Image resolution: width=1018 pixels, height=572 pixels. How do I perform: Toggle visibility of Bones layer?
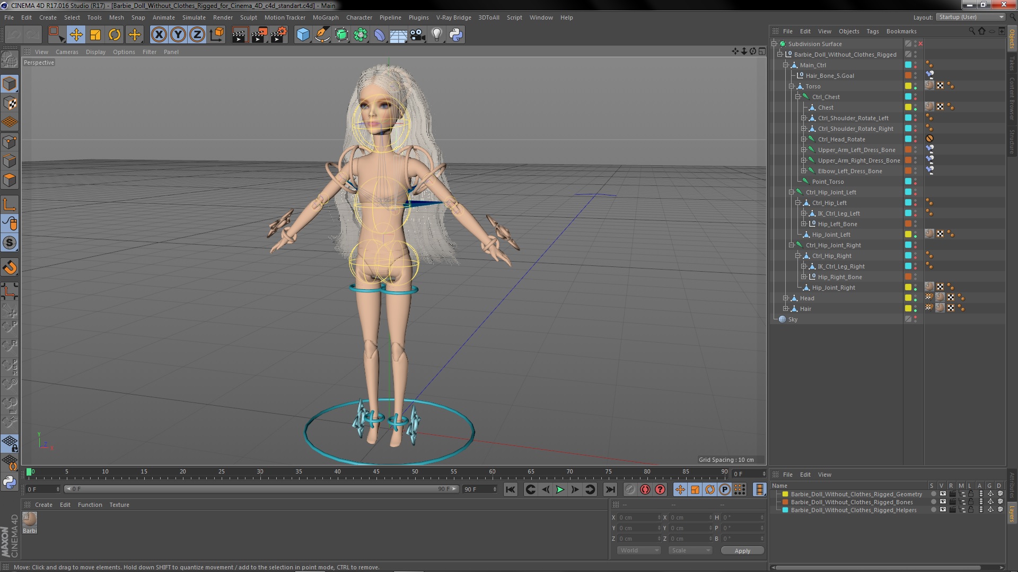(x=943, y=502)
